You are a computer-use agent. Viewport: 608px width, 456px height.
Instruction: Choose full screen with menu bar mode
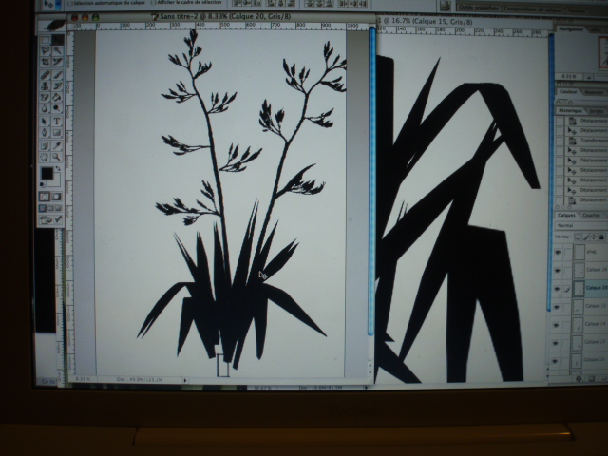(x=50, y=209)
